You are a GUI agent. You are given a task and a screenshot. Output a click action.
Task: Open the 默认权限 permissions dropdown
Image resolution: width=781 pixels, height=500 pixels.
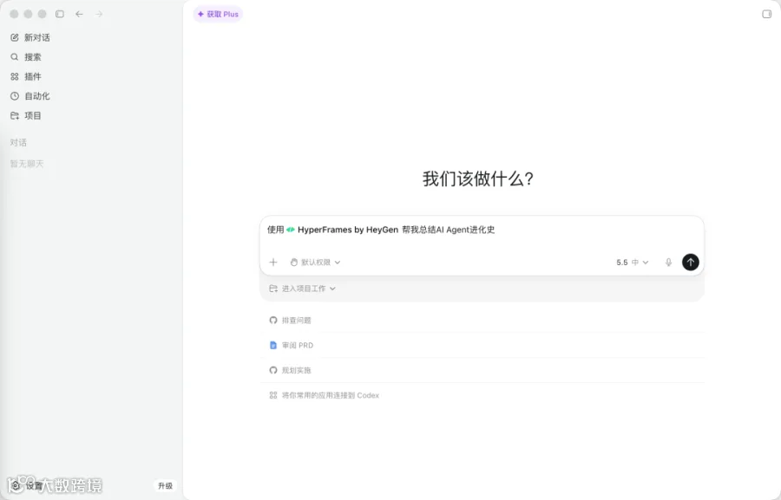pyautogui.click(x=315, y=263)
